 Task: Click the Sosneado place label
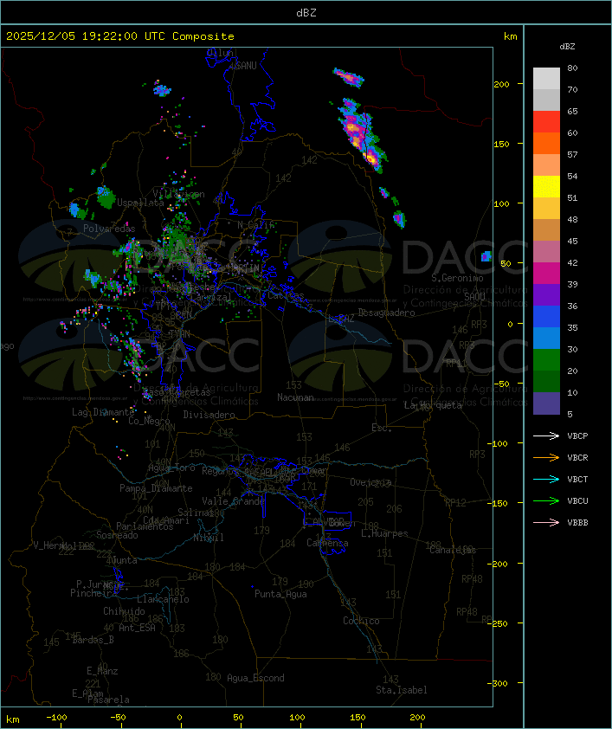coord(117,535)
